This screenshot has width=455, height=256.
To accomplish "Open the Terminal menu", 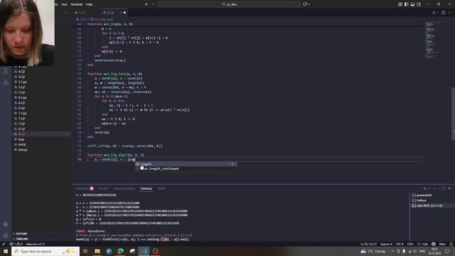I will [77, 4].
